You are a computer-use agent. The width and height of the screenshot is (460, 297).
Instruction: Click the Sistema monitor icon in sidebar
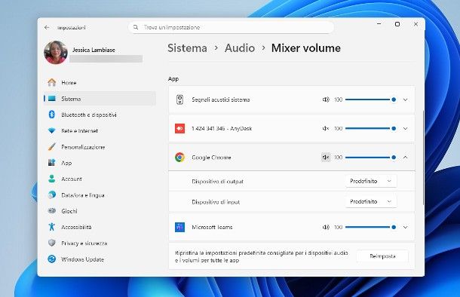pyautogui.click(x=51, y=99)
